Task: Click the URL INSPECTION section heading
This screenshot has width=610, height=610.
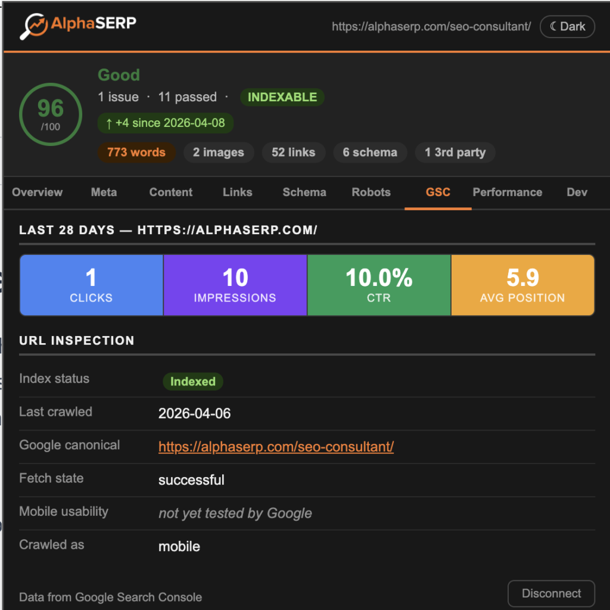Action: coord(77,340)
